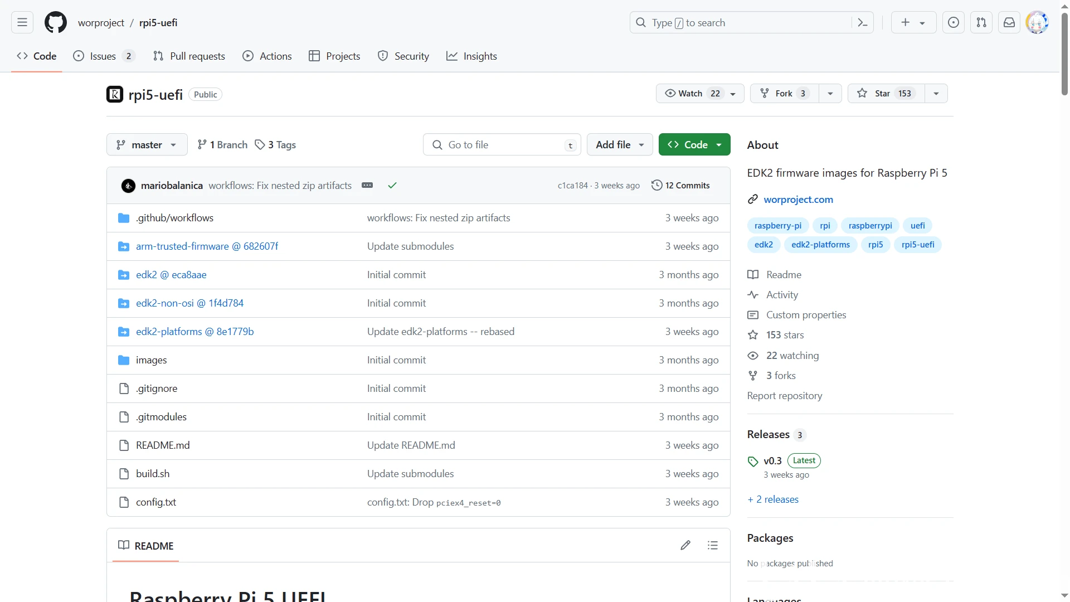View the 12 Commits history
The image size is (1070, 602).
(x=680, y=186)
